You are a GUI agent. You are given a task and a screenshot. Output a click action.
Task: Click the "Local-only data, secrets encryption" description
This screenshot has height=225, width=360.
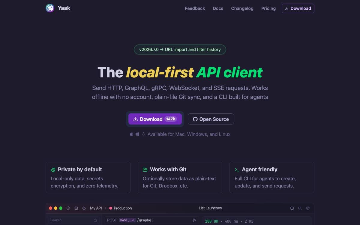(x=85, y=182)
